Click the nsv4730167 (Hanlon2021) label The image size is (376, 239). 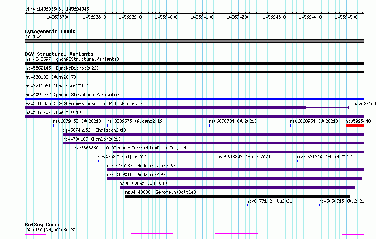tap(92, 139)
